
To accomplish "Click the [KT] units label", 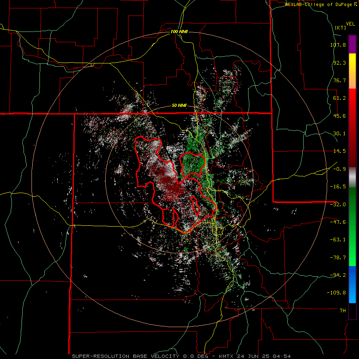I will tap(340, 28).
